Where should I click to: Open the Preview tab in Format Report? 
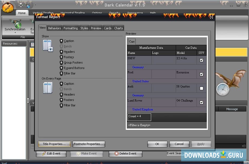[96, 28]
